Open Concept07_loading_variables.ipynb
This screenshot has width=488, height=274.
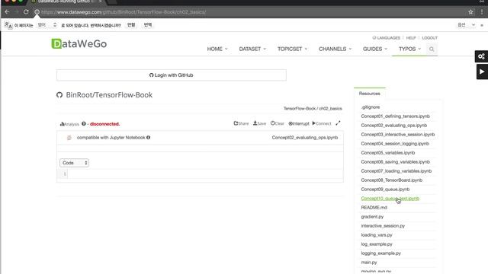[x=396, y=170]
